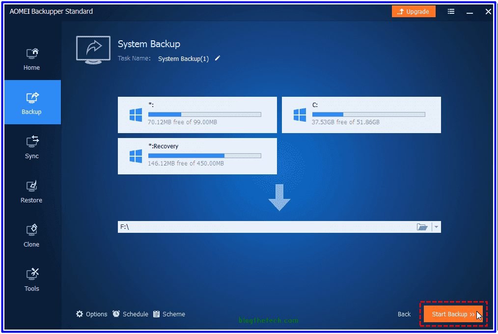Open the Tools tab

pos(32,280)
